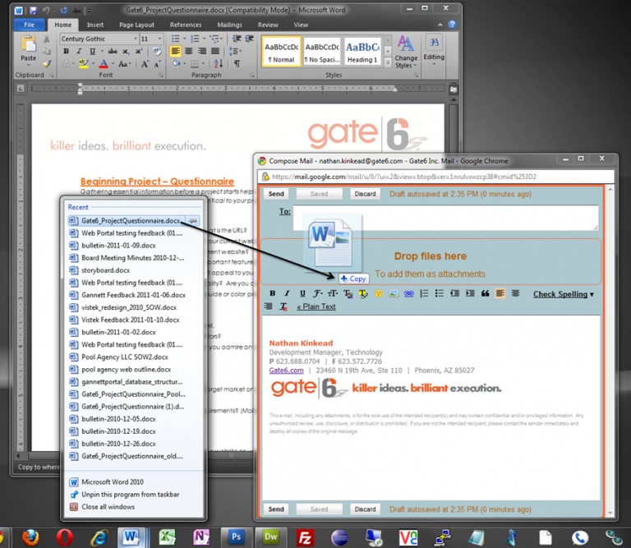Image resolution: width=631 pixels, height=548 pixels.
Task: Select Close all windows in jump list
Action: coord(108,507)
